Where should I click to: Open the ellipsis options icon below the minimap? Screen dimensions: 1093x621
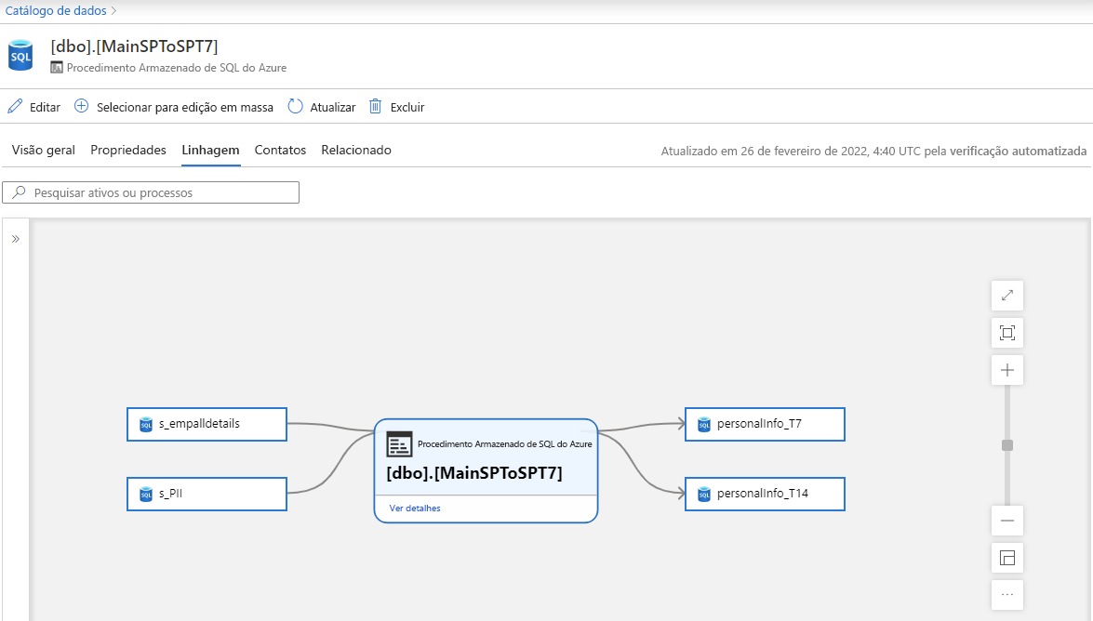1006,594
